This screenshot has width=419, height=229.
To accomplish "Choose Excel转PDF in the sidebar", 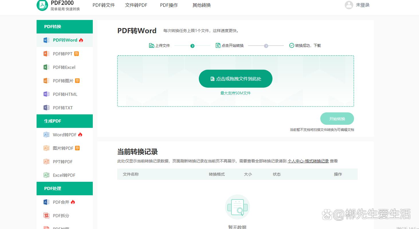I will tap(64, 175).
